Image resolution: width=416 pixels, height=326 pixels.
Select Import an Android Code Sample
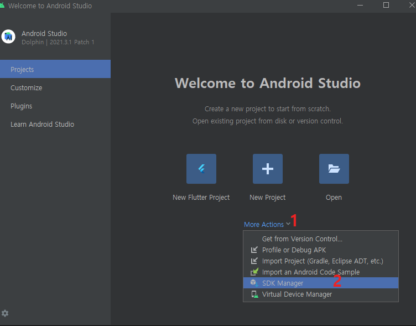click(x=321, y=272)
